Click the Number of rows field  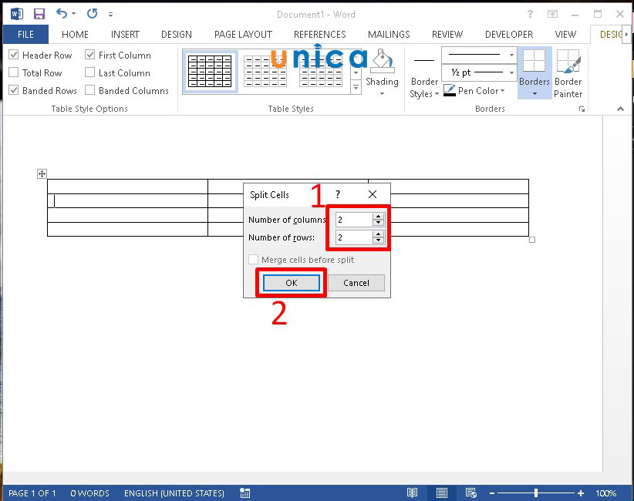coord(354,237)
